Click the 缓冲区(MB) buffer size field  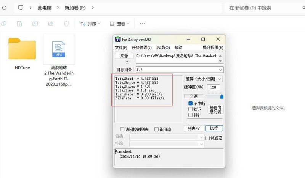coord(213,87)
